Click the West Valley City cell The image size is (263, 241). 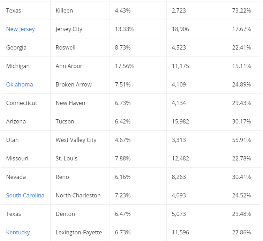point(76,140)
